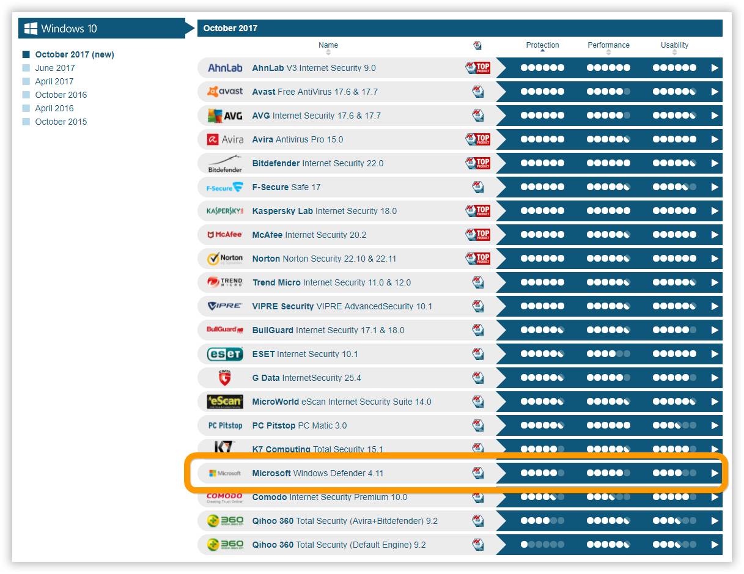Click Comodo's protection rating dots

(542, 497)
